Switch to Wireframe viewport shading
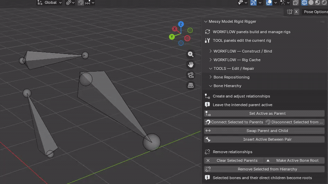This screenshot has width=328, height=184. click(304, 3)
